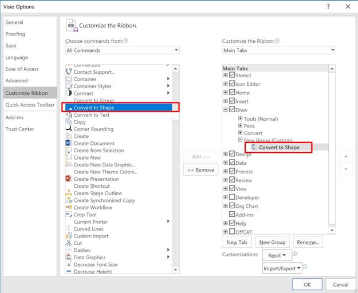The height and width of the screenshot is (293, 358).
Task: Click the Container command icon
Action: pos(69,79)
